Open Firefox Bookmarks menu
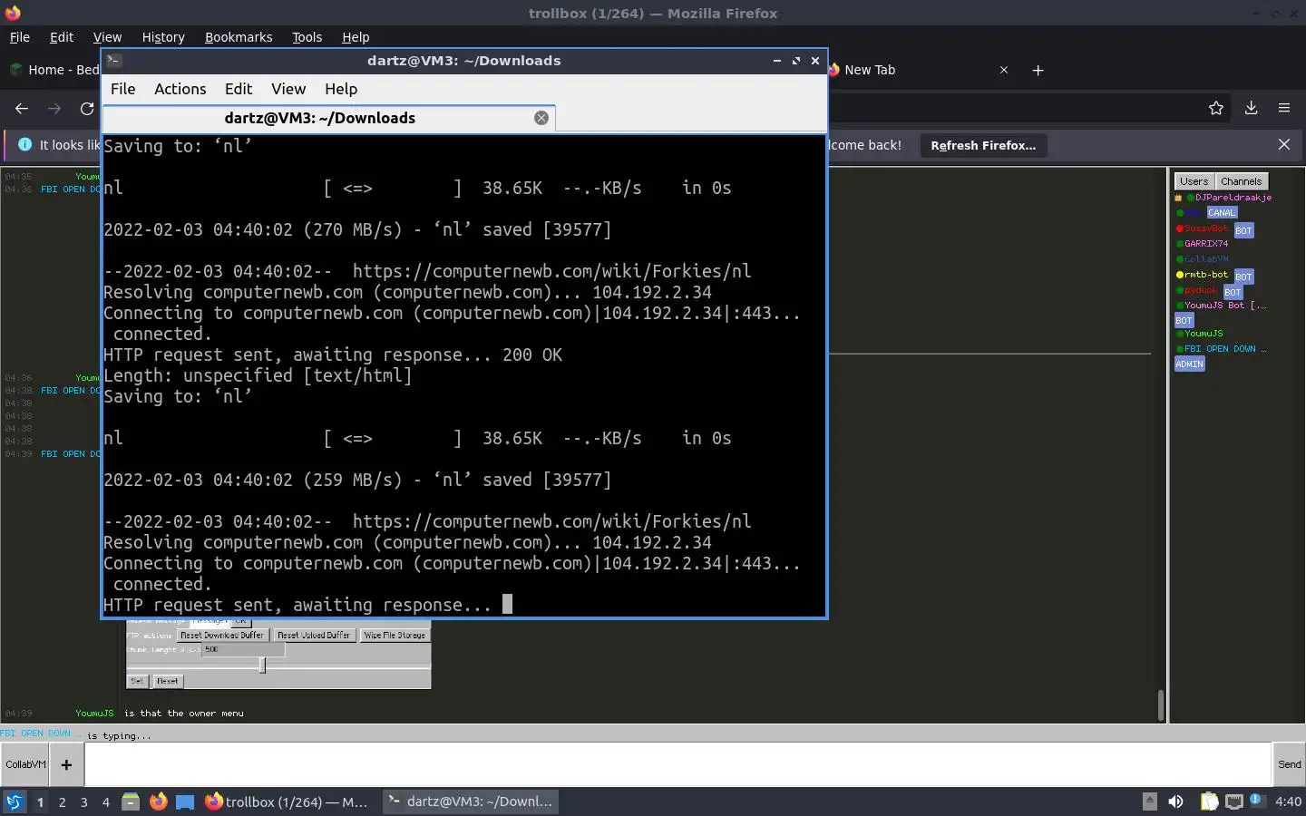The width and height of the screenshot is (1306, 816). (x=239, y=37)
